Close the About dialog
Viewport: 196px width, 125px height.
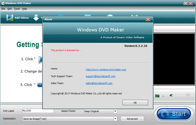coord(148,19)
